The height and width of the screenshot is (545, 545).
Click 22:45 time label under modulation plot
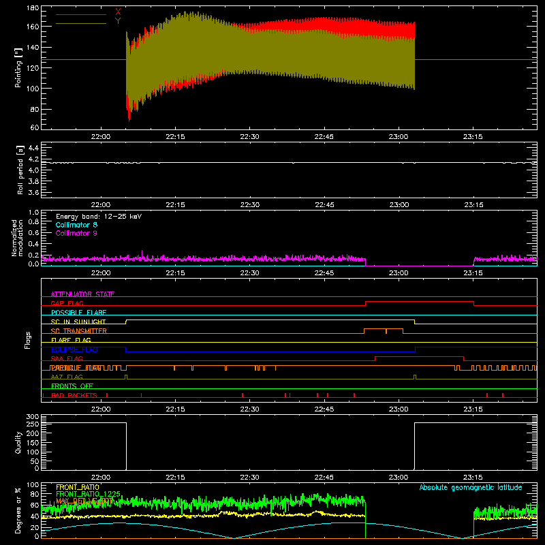(x=324, y=273)
